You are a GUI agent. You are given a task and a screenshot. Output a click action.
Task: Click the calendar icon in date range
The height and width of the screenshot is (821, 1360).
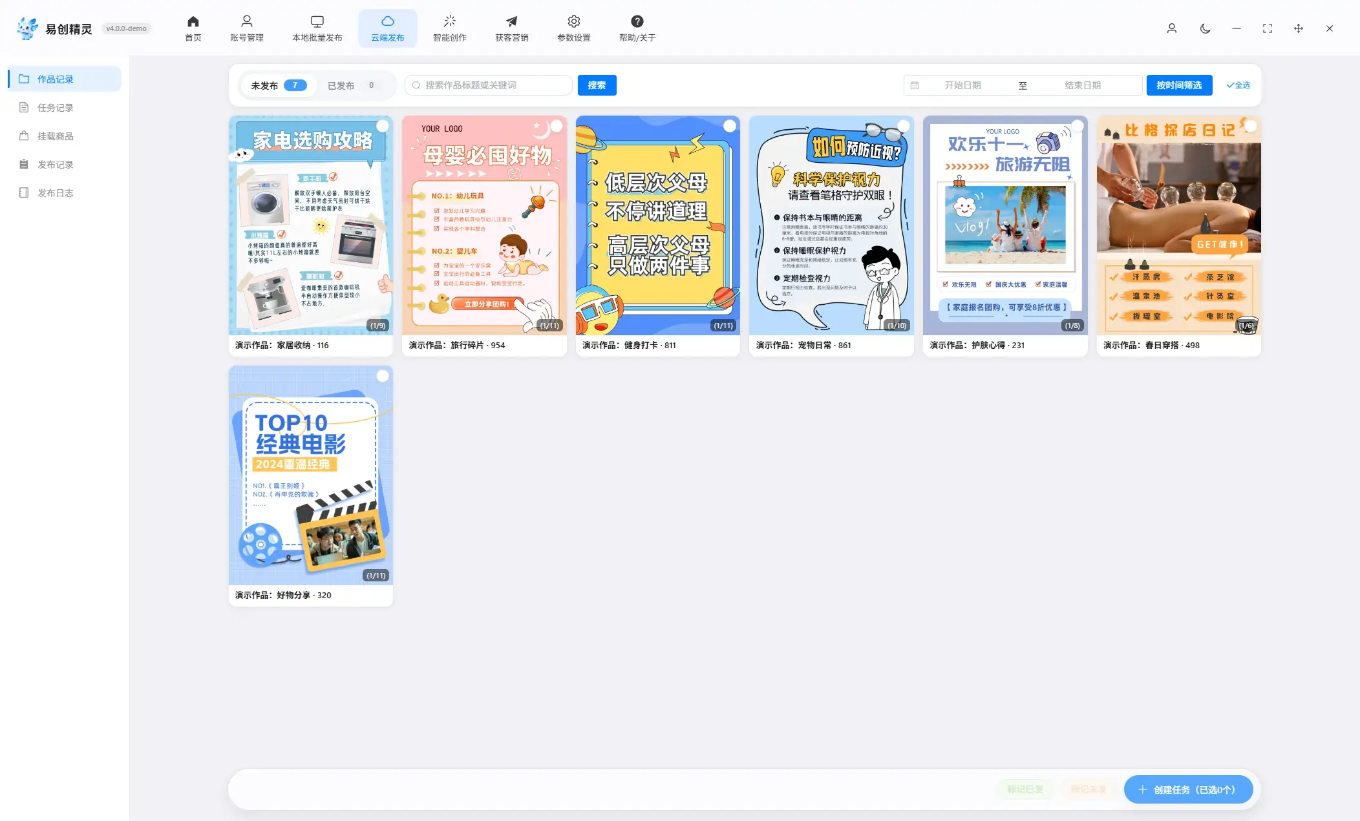pyautogui.click(x=915, y=85)
